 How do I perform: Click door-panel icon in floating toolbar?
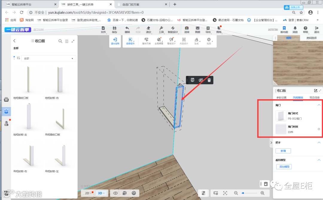pyautogui.click(x=192, y=80)
